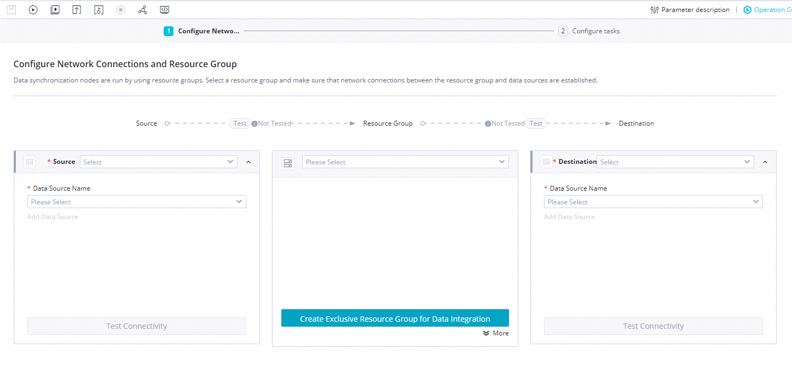This screenshot has width=792, height=366.
Task: Click info icon beside Destination Not Tested
Action: point(488,123)
